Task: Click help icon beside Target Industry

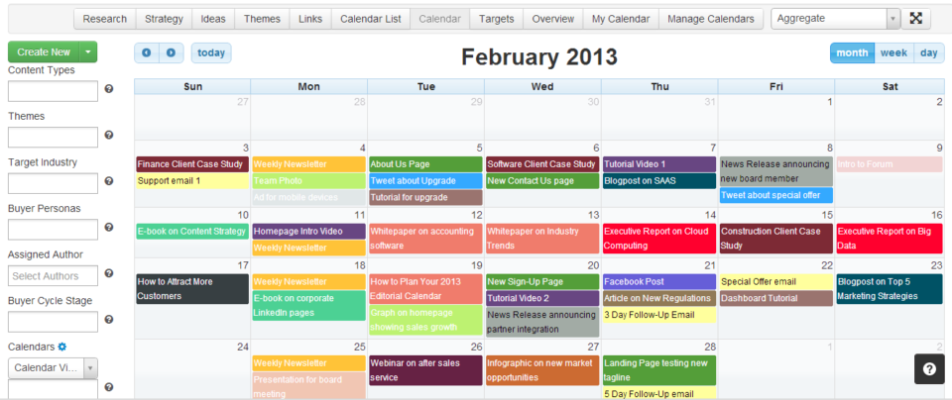Action: [x=109, y=182]
